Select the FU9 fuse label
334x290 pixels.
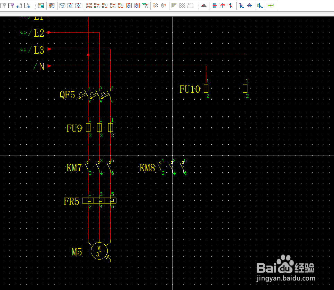click(x=74, y=128)
